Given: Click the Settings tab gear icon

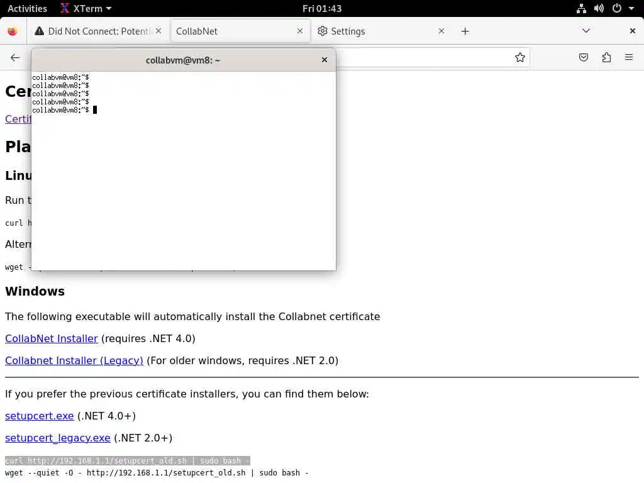Looking at the screenshot, I should (x=323, y=31).
